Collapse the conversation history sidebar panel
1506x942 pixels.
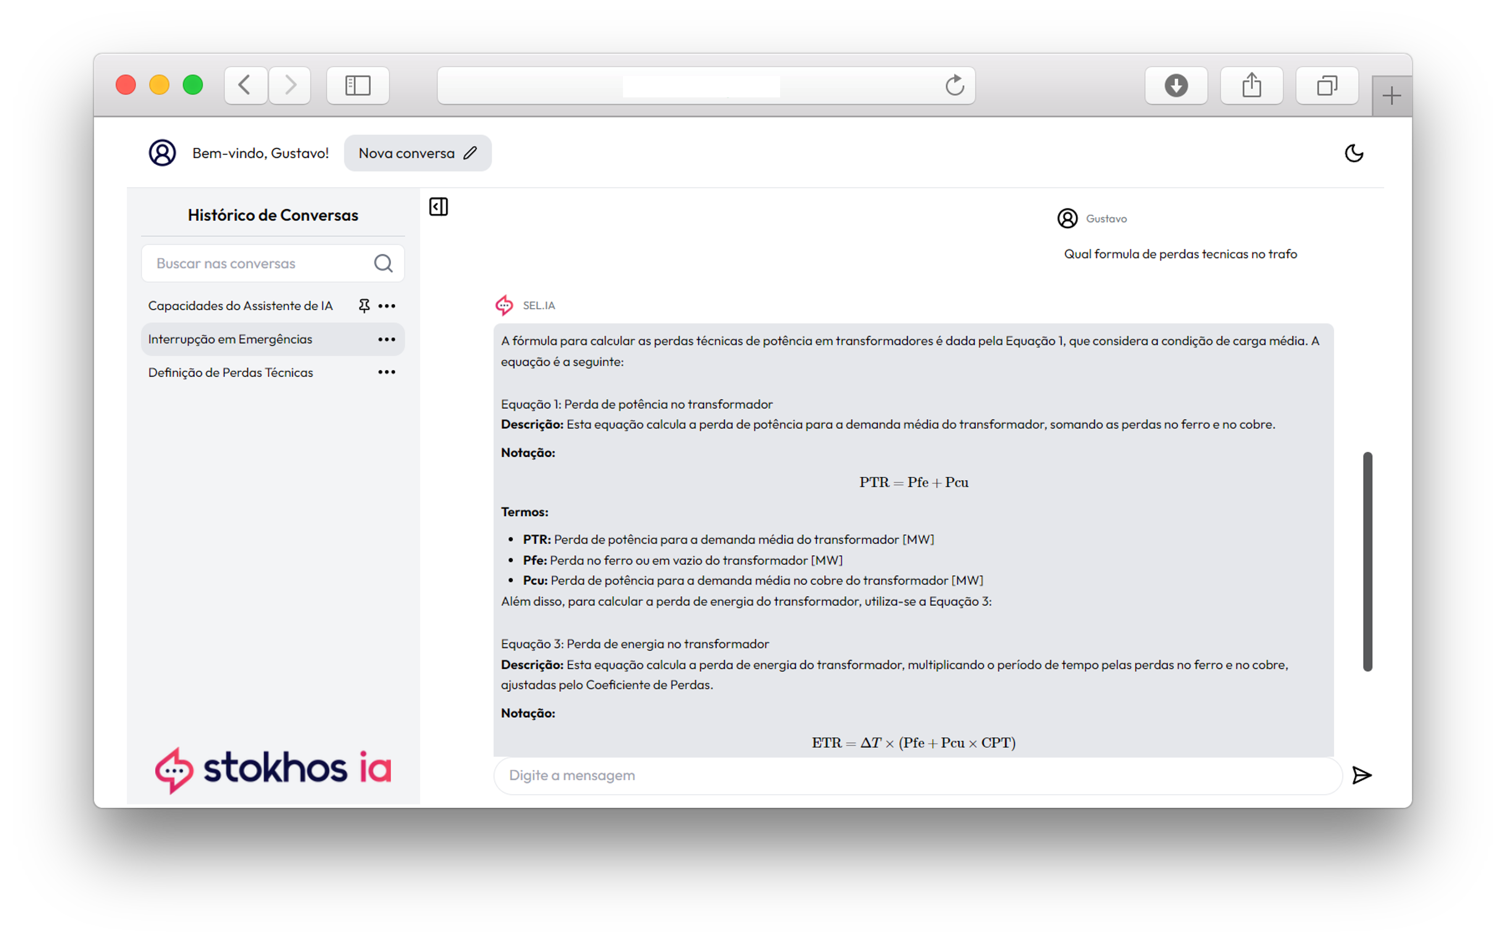[x=438, y=207]
